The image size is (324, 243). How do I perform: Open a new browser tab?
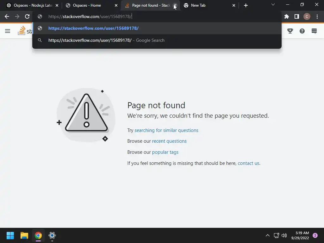[x=246, y=5]
